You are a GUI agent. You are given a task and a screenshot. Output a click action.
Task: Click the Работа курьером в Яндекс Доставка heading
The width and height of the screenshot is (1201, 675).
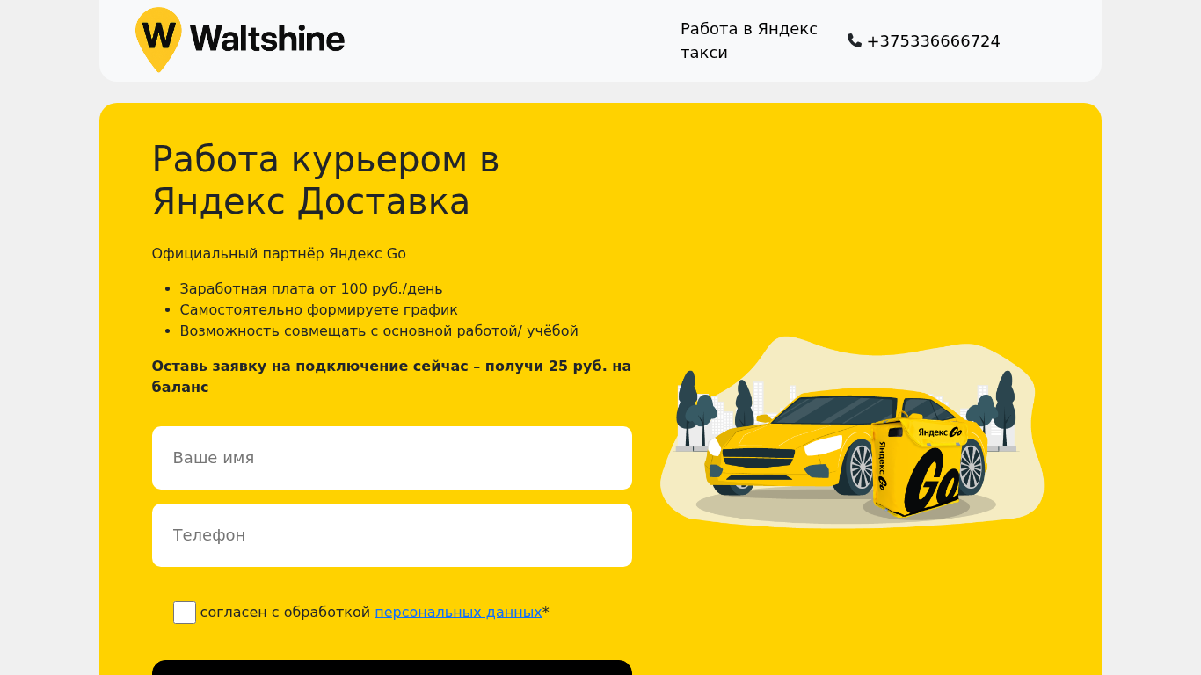pyautogui.click(x=326, y=180)
